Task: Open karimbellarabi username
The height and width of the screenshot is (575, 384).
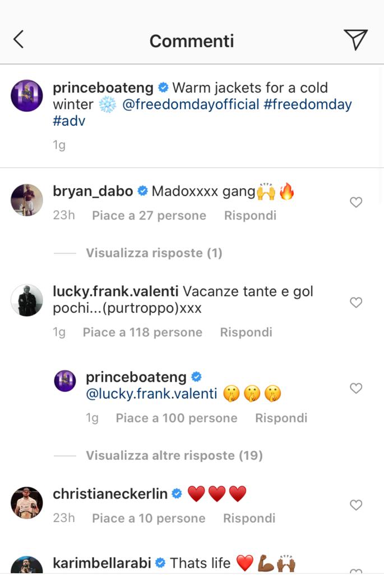Action: 102,563
